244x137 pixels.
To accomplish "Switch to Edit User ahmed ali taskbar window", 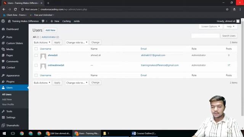I will 58,134.
